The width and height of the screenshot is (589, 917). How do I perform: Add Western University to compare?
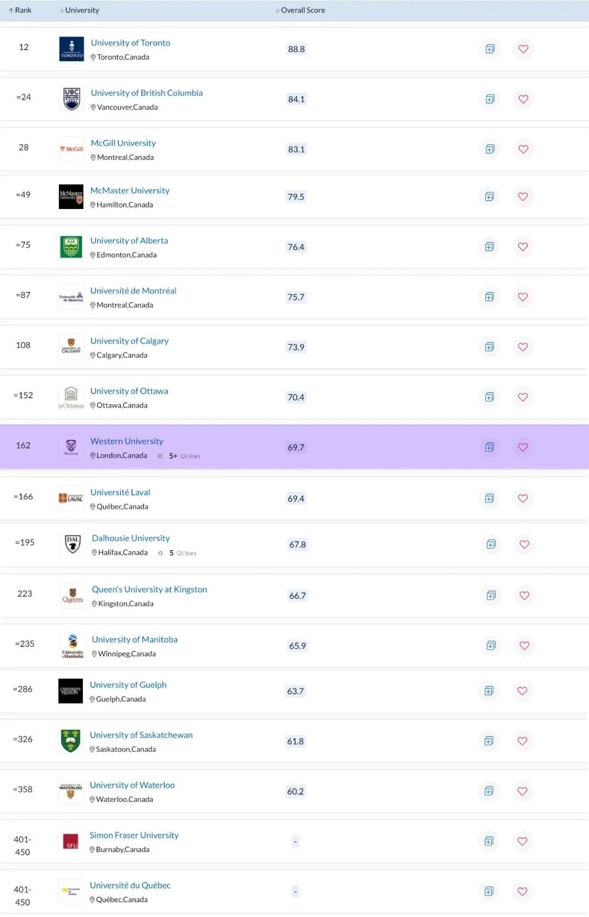click(489, 447)
